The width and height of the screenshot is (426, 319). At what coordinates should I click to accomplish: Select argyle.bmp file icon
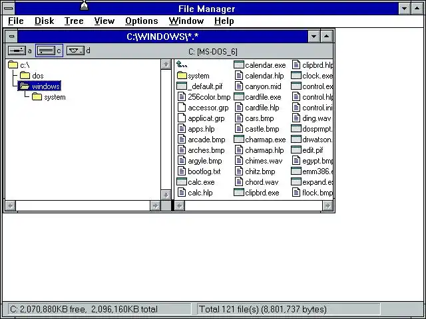point(182,161)
